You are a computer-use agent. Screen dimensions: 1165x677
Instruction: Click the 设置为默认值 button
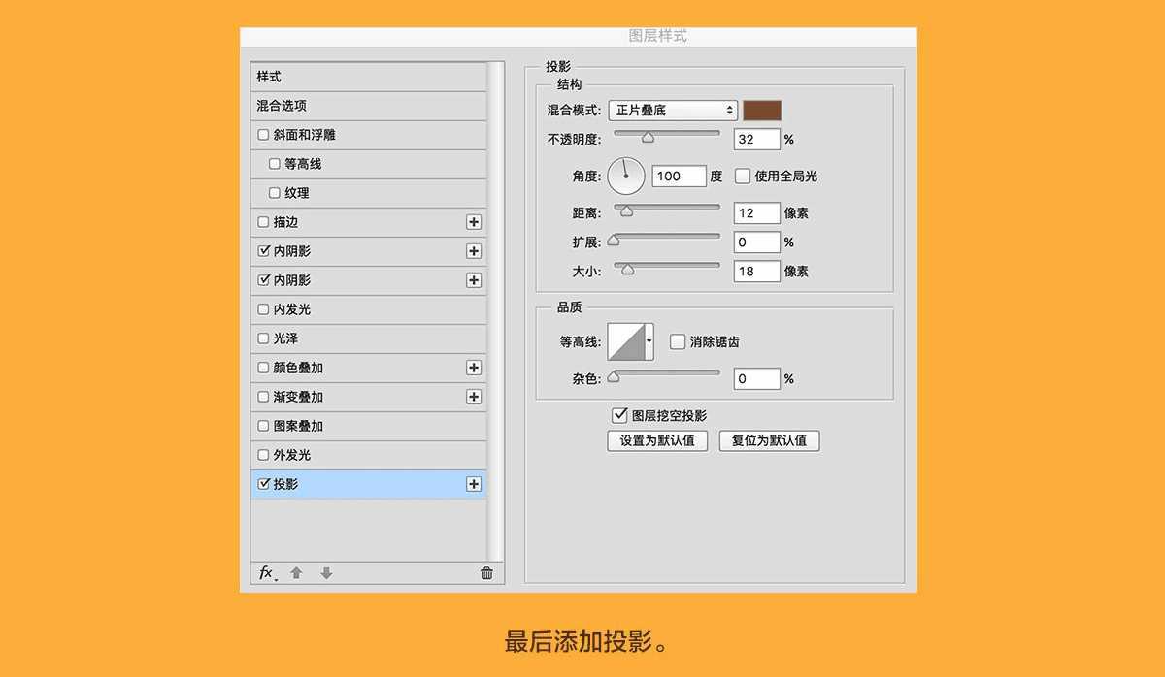pyautogui.click(x=656, y=440)
